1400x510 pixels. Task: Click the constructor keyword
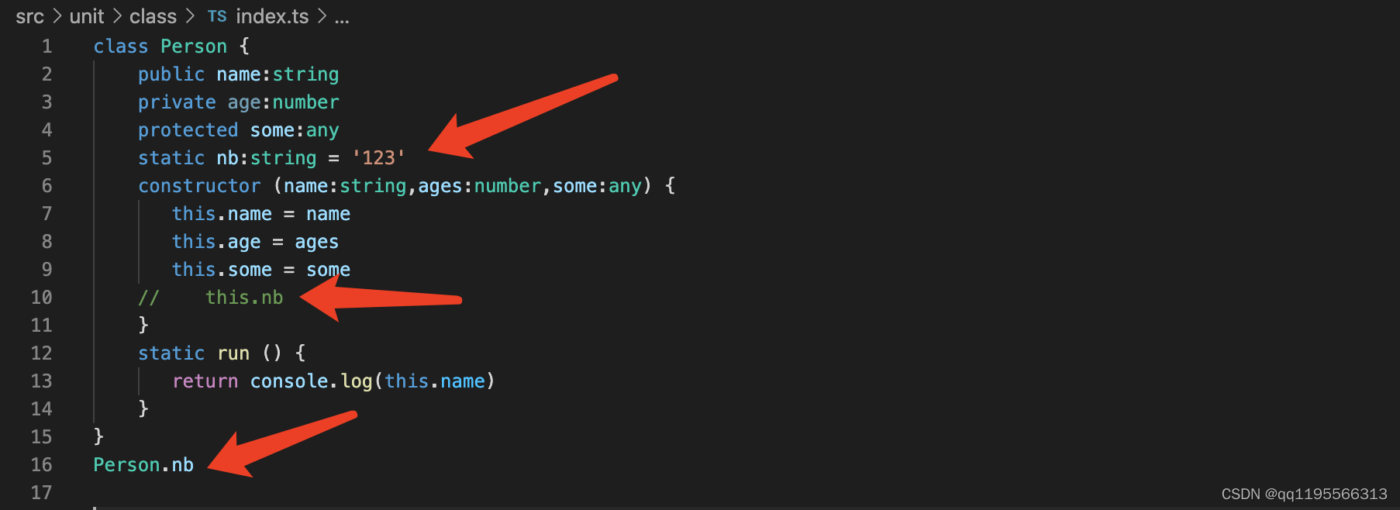click(x=200, y=186)
